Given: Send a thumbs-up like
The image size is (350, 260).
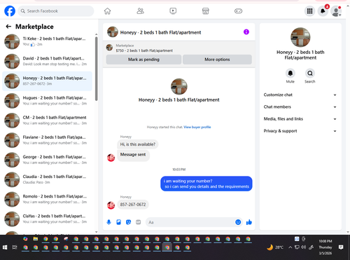Looking at the screenshot, I should click(x=249, y=222).
